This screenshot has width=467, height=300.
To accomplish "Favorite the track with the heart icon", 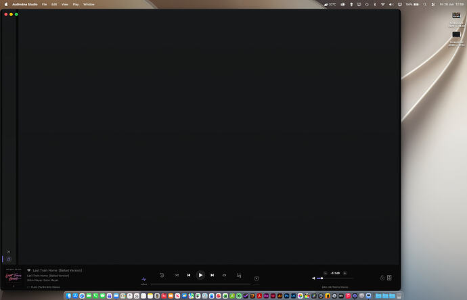I will point(29,270).
